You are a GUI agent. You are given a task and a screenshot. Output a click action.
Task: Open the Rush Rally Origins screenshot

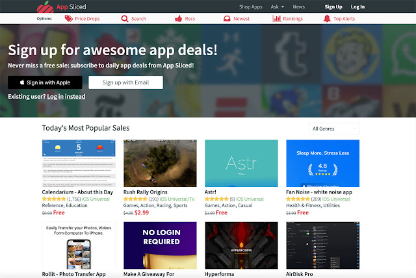click(160, 163)
